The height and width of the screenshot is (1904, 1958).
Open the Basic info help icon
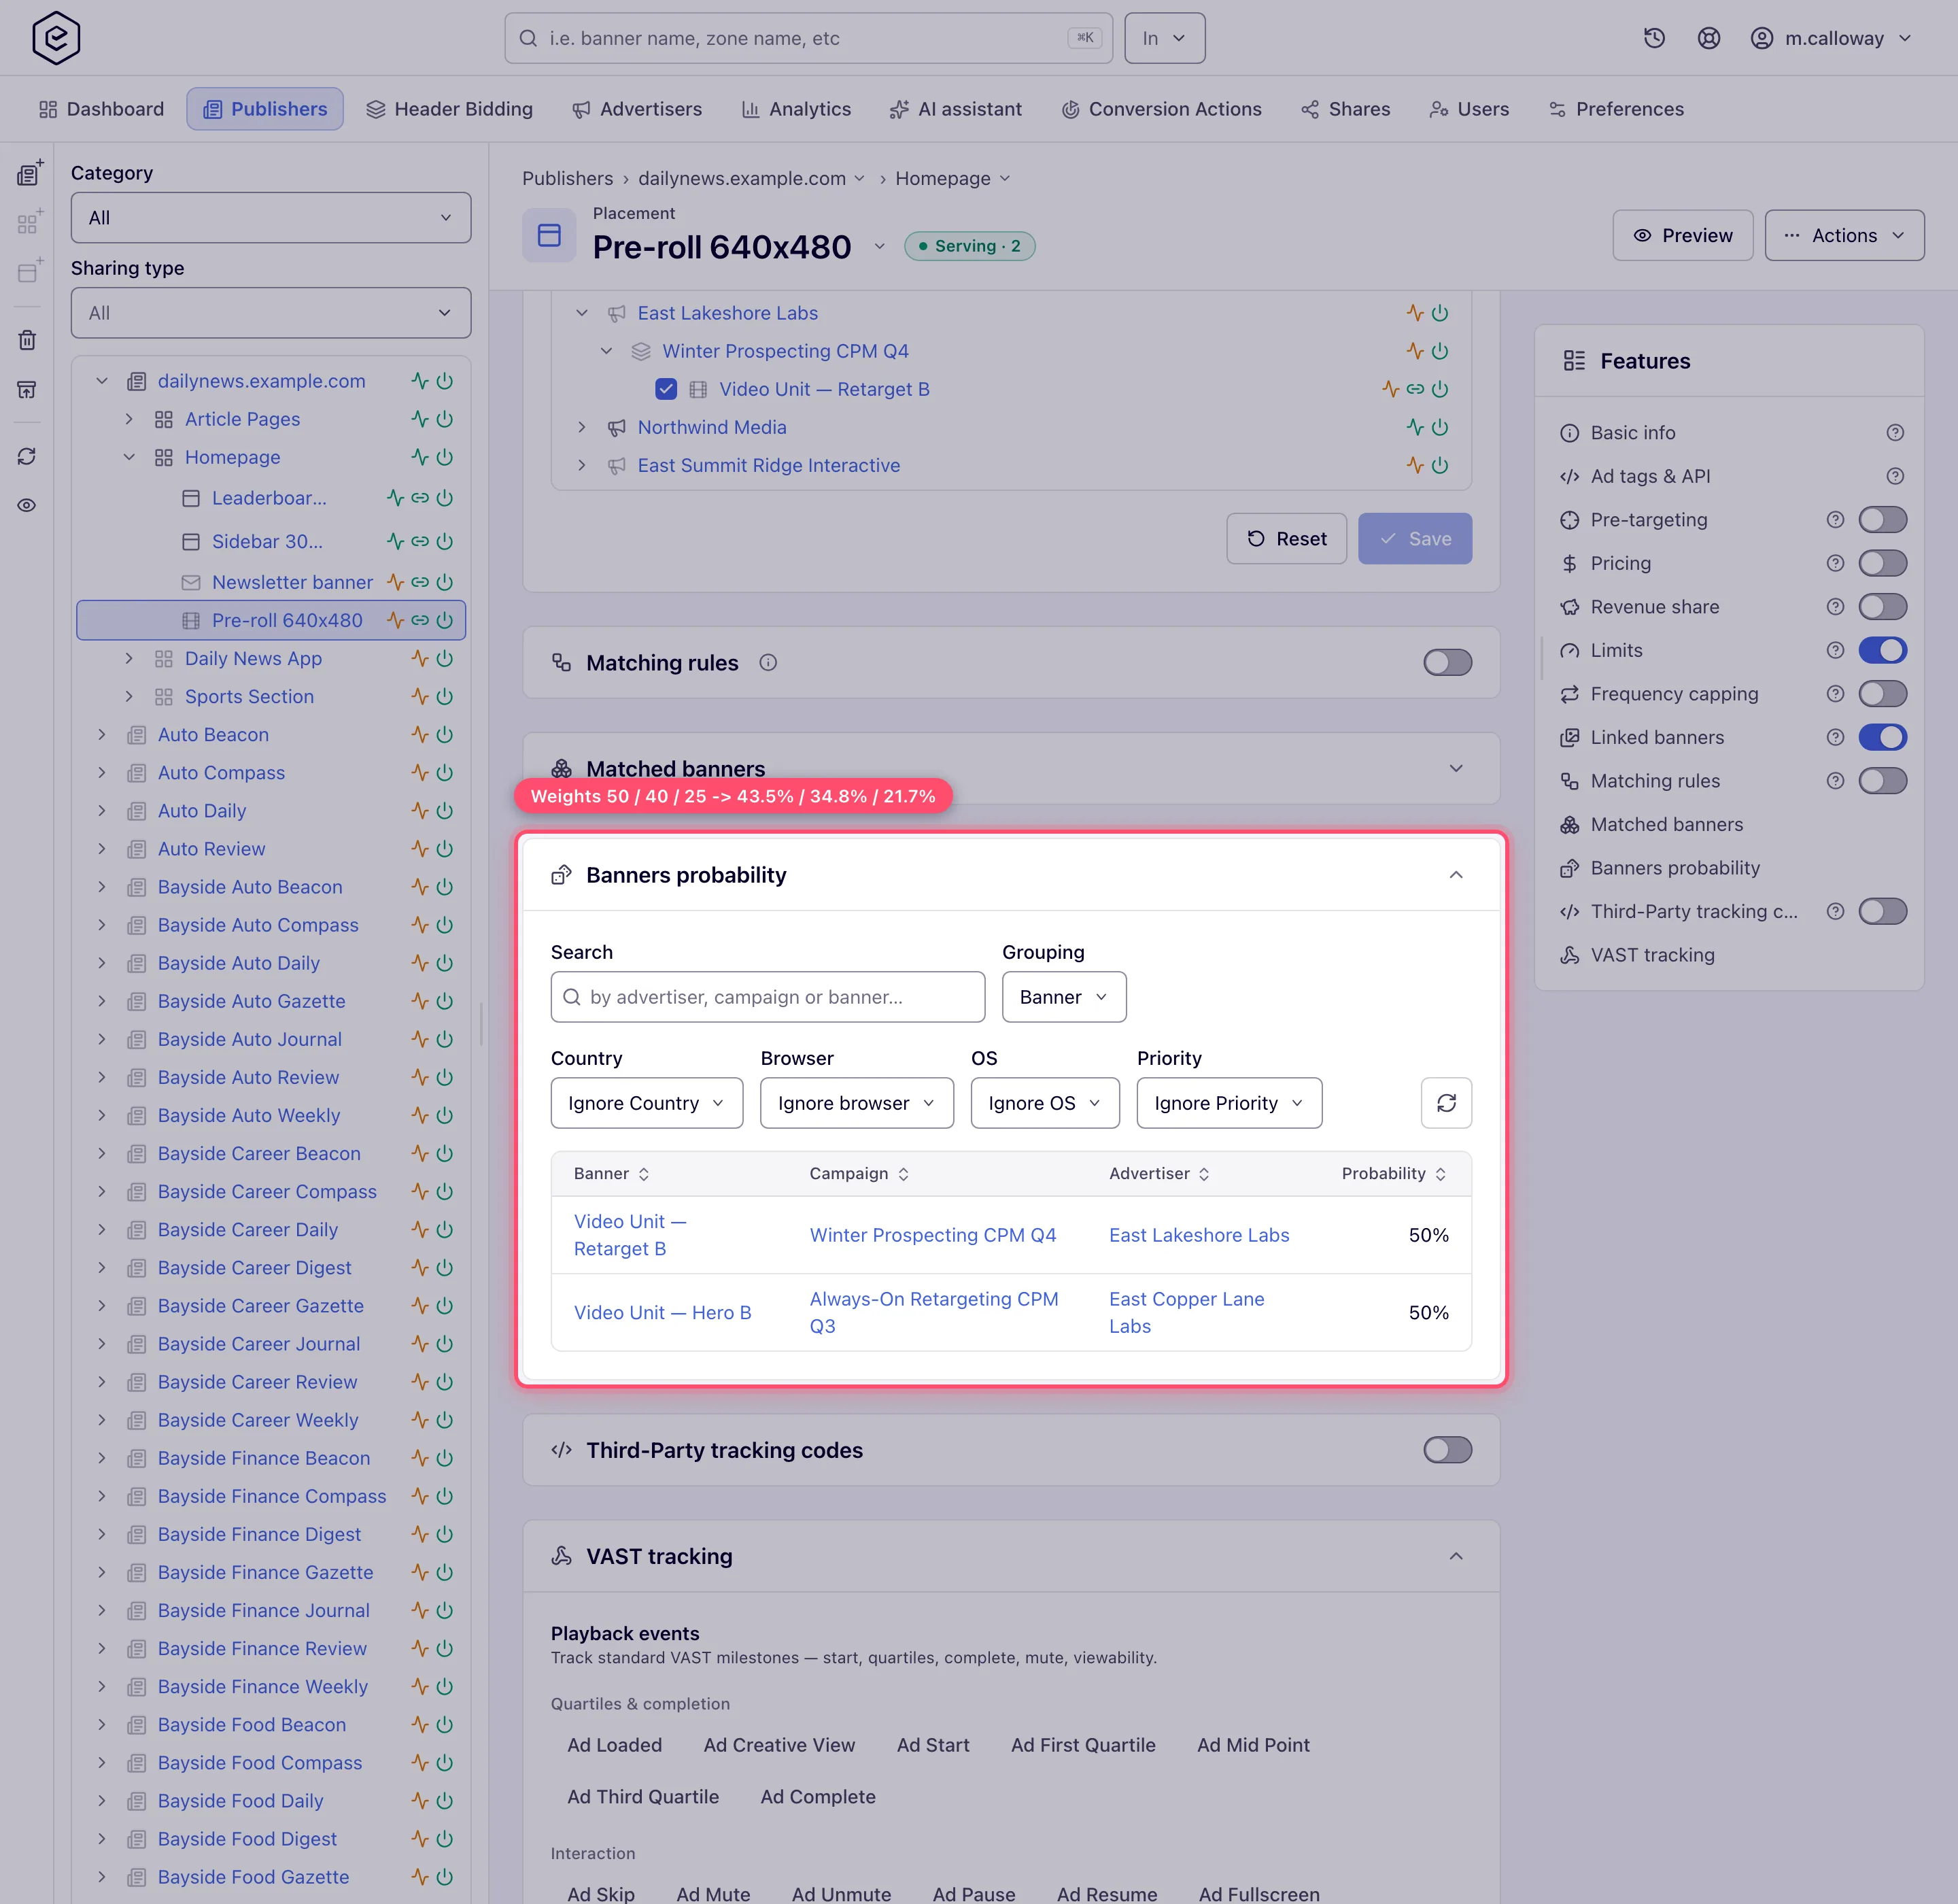click(1895, 432)
